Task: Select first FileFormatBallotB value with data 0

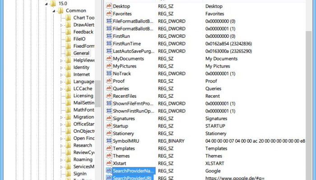Action: click(133, 21)
